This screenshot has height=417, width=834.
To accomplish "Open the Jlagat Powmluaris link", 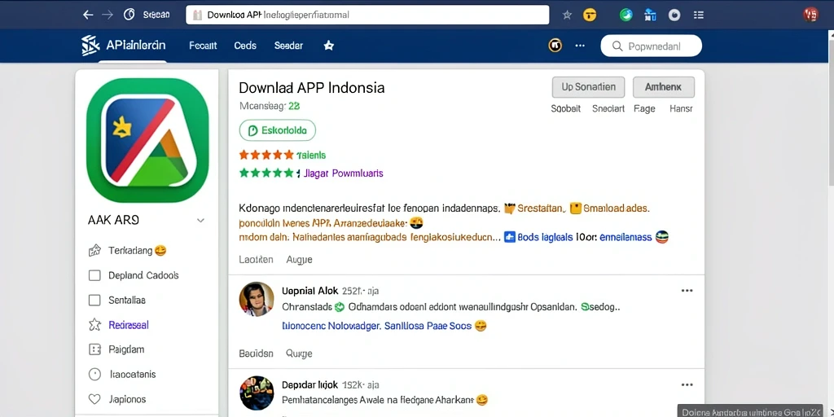I will click(x=343, y=173).
